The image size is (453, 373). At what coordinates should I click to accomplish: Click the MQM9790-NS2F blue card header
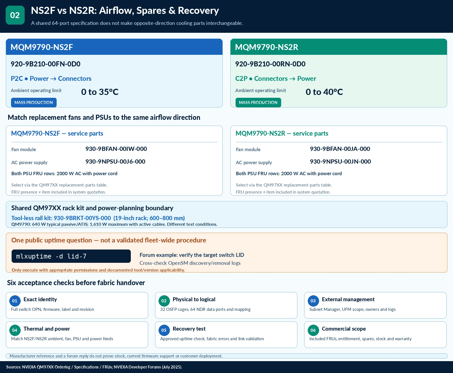[114, 47]
